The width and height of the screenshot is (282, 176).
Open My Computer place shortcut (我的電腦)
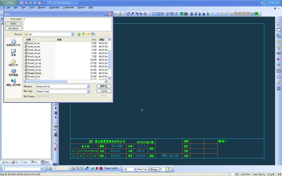pos(13,73)
